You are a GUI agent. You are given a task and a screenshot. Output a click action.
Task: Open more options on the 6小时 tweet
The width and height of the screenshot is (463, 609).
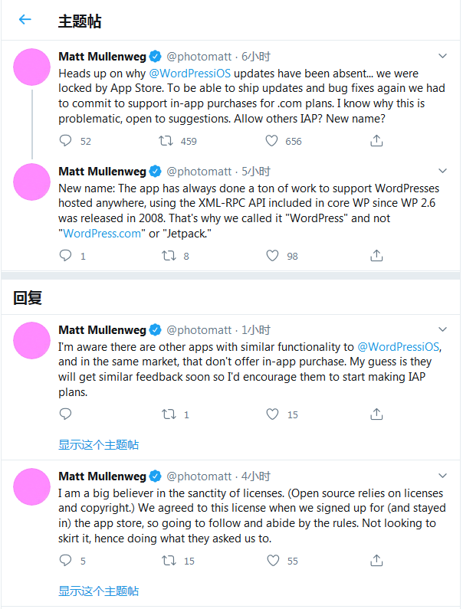point(442,56)
